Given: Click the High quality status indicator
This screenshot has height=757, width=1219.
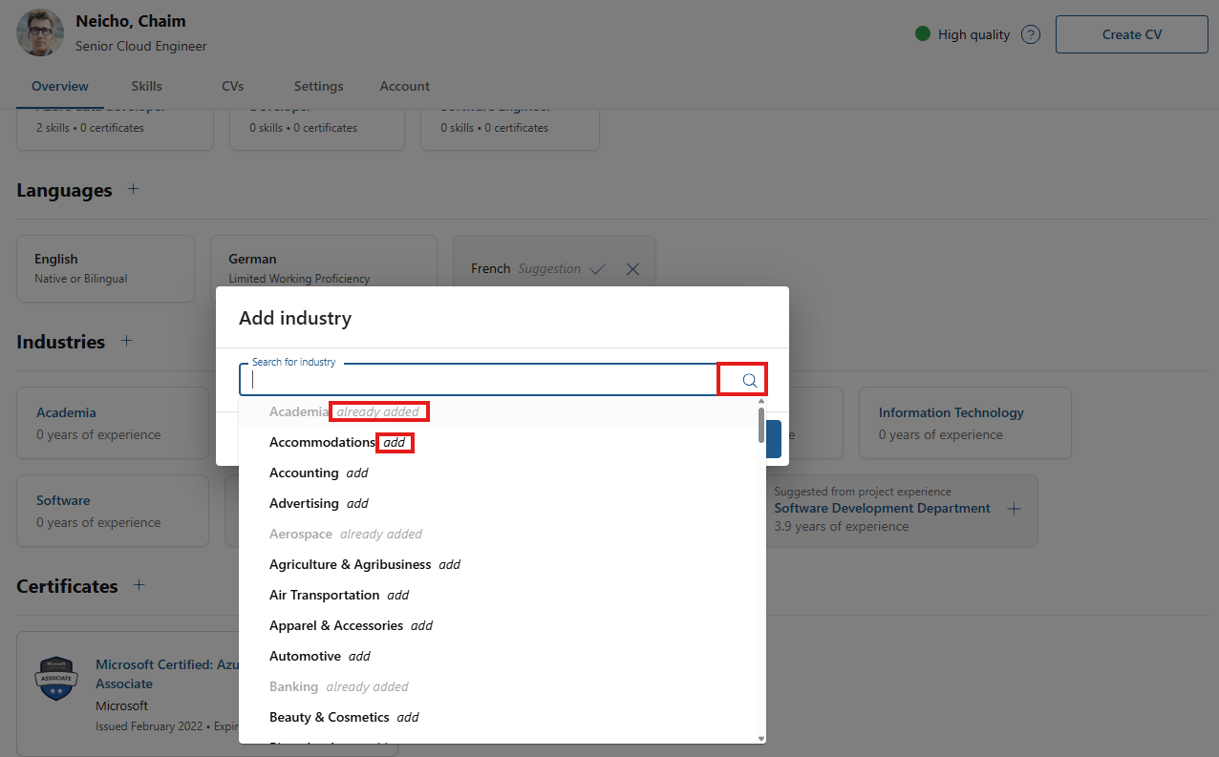Looking at the screenshot, I should point(962,34).
